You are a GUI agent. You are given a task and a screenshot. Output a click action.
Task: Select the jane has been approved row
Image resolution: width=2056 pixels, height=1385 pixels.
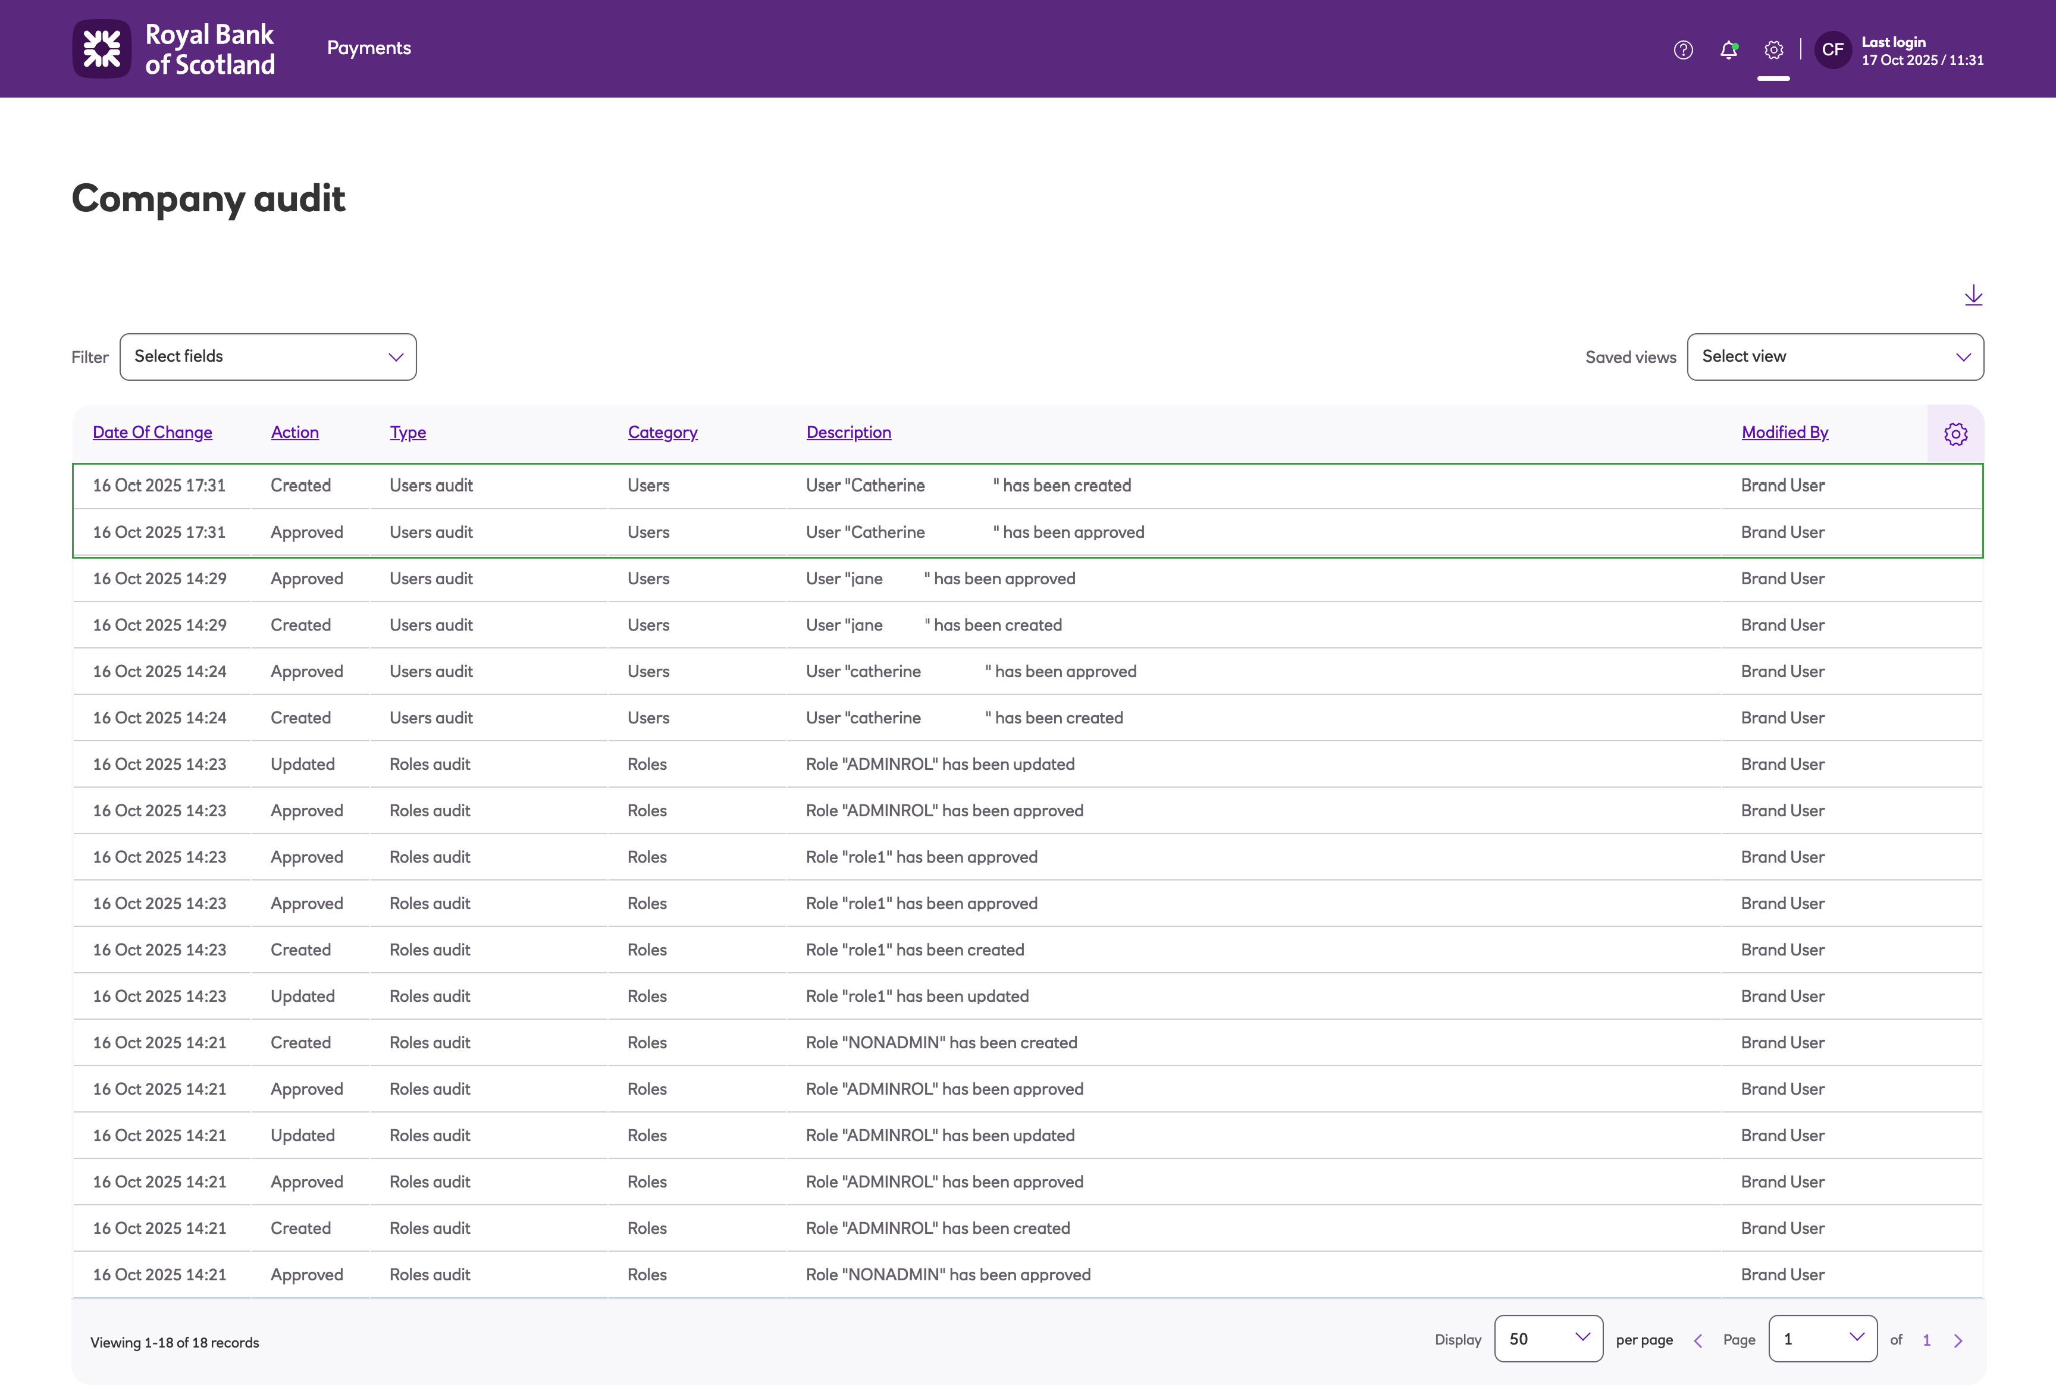[940, 578]
